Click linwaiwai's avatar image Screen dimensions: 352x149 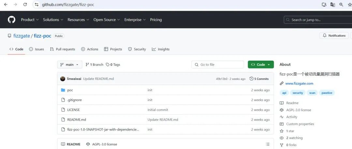[63, 79]
